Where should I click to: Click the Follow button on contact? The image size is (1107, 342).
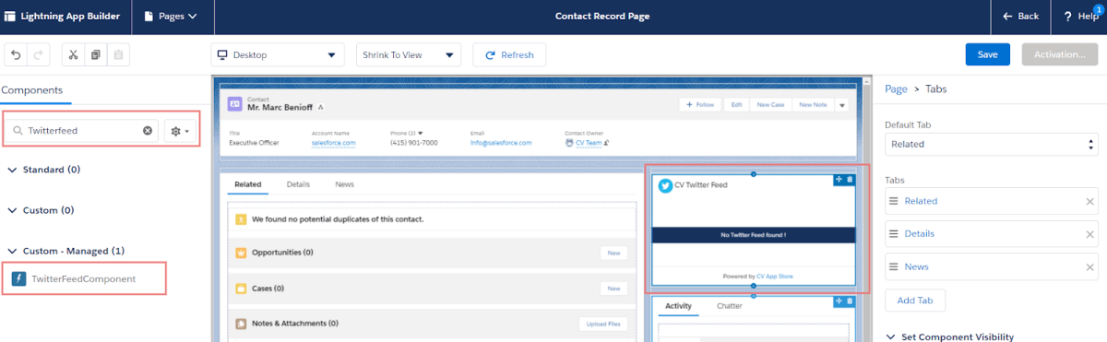pyautogui.click(x=700, y=105)
